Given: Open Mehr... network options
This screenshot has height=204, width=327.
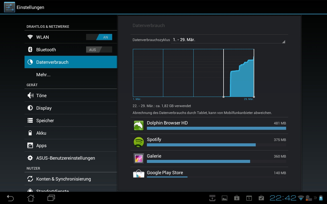Looking at the screenshot, I should [71, 74].
